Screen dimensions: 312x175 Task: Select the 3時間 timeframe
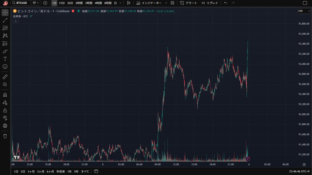tap(89, 3)
